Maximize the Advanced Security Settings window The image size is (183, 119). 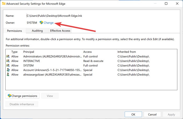[x=166, y=4]
